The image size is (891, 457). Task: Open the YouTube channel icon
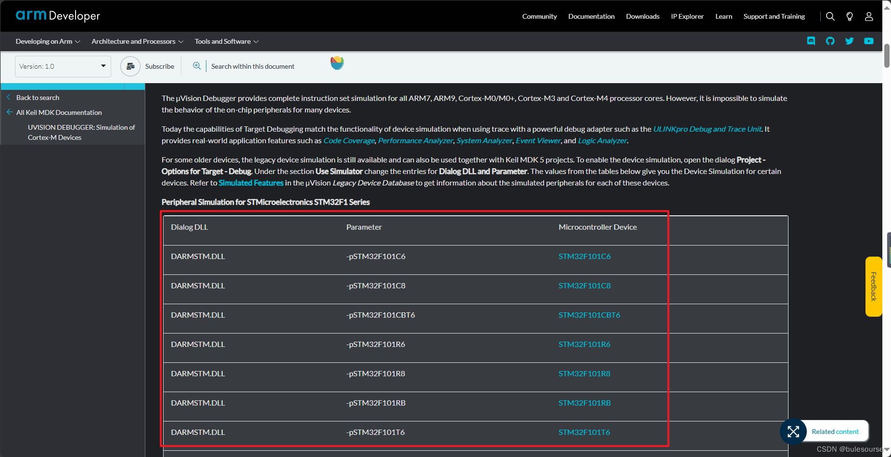click(x=868, y=41)
